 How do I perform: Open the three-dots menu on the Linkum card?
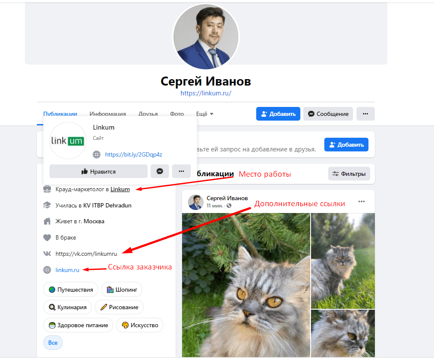pos(181,171)
